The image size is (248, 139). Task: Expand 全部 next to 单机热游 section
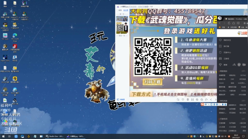point(244,101)
